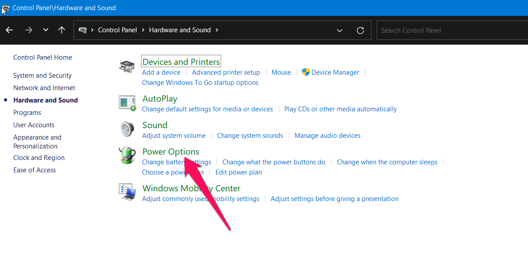Click the Control Panel breadcrumb
Viewport: 528px width, 262px height.
coord(117,30)
